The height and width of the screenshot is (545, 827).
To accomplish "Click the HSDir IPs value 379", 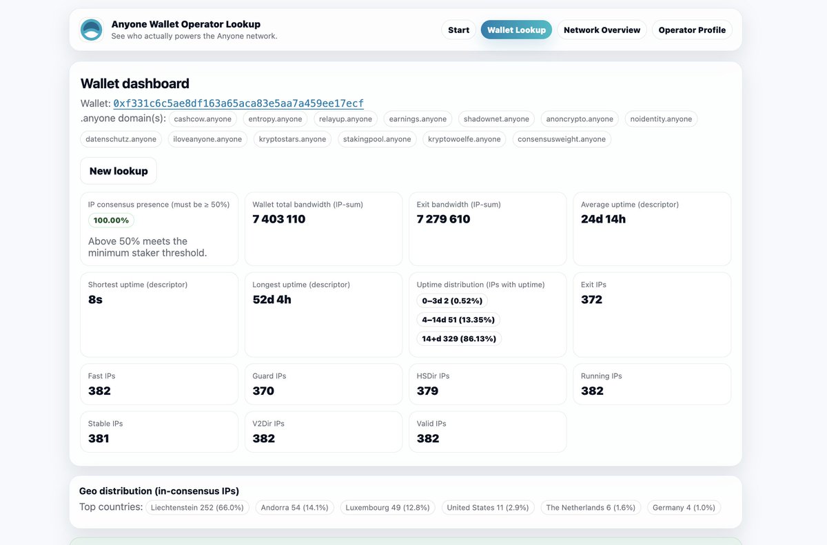I will tap(427, 391).
